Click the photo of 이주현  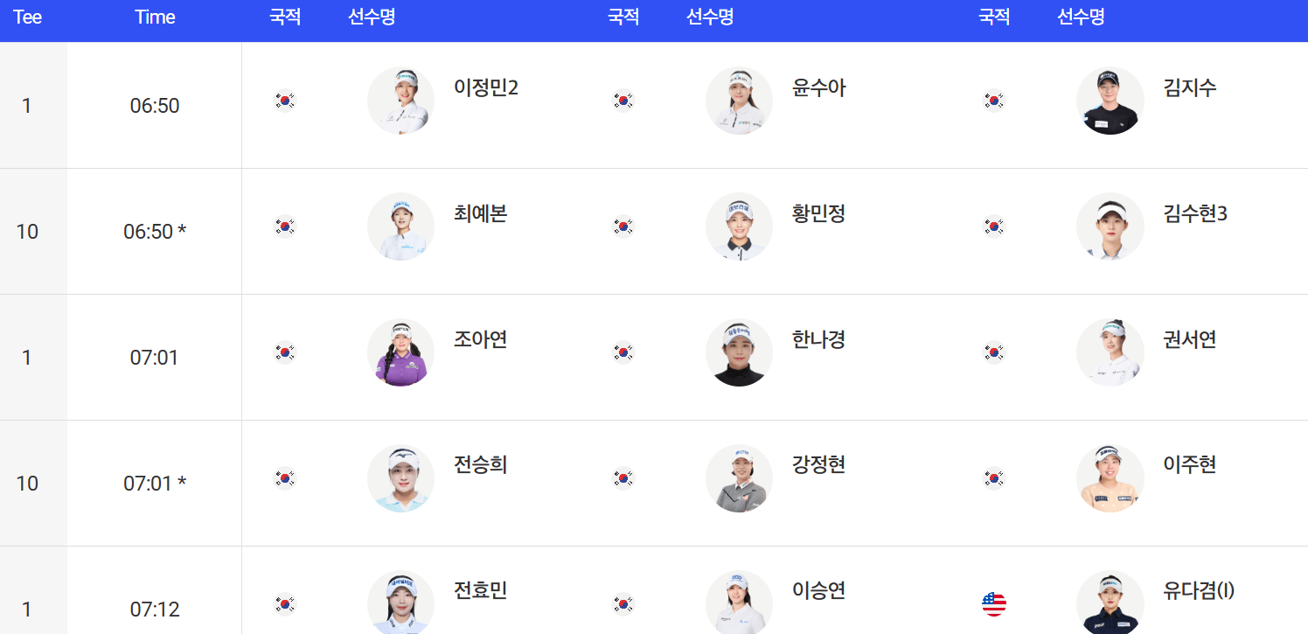(x=1110, y=478)
